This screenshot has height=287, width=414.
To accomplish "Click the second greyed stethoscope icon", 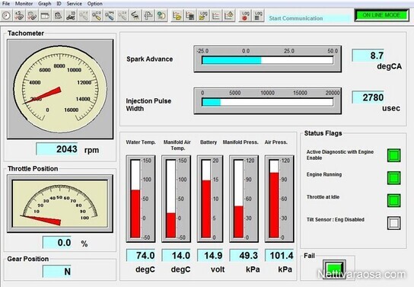I will (32, 15).
